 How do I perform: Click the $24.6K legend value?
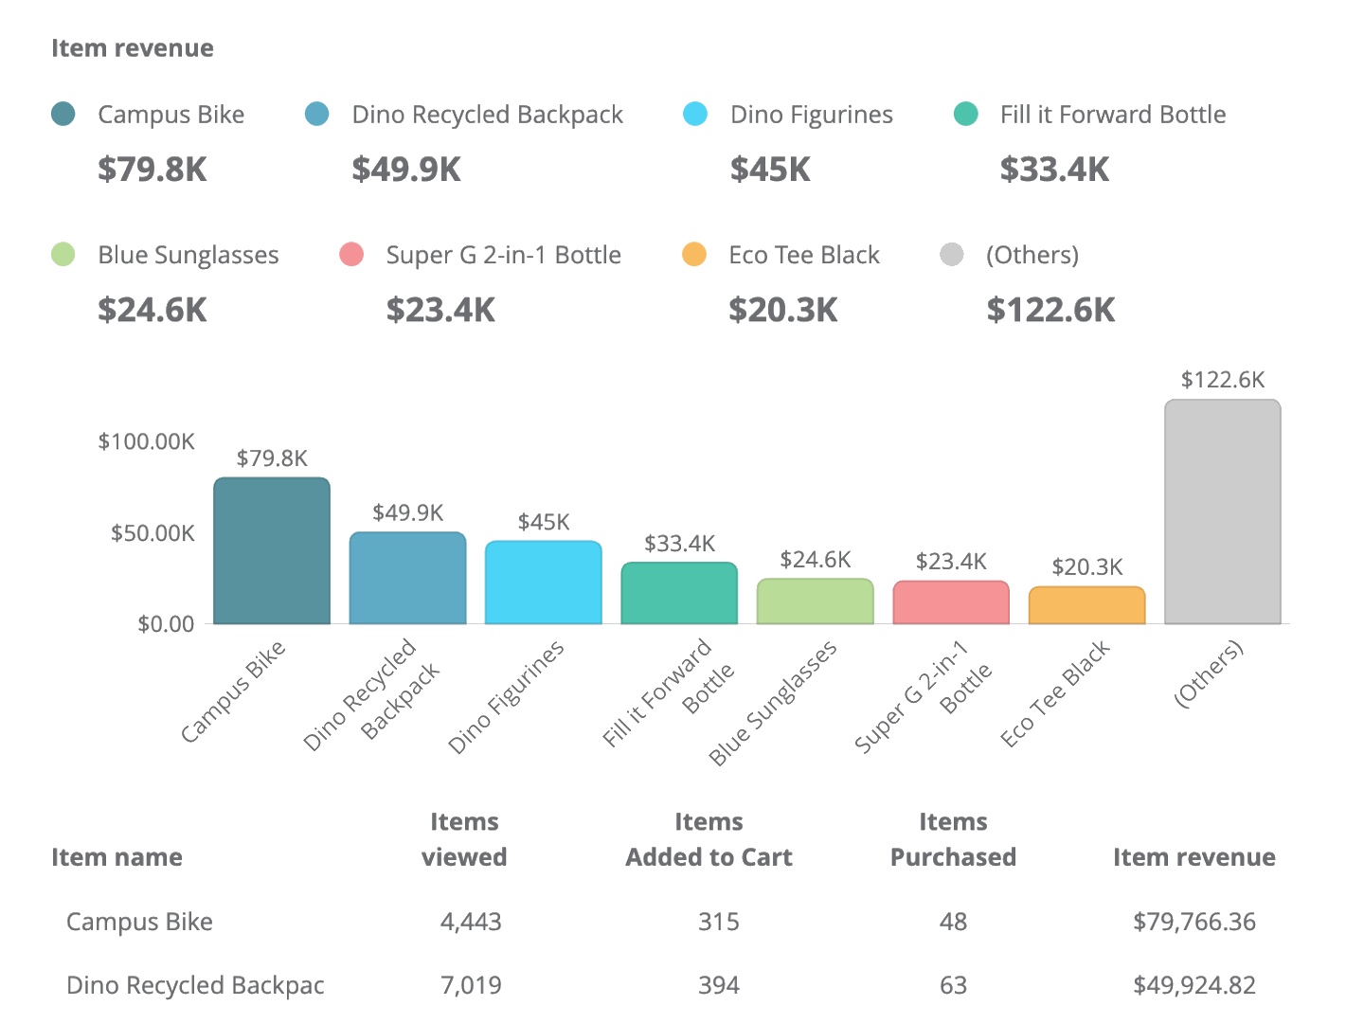153,310
